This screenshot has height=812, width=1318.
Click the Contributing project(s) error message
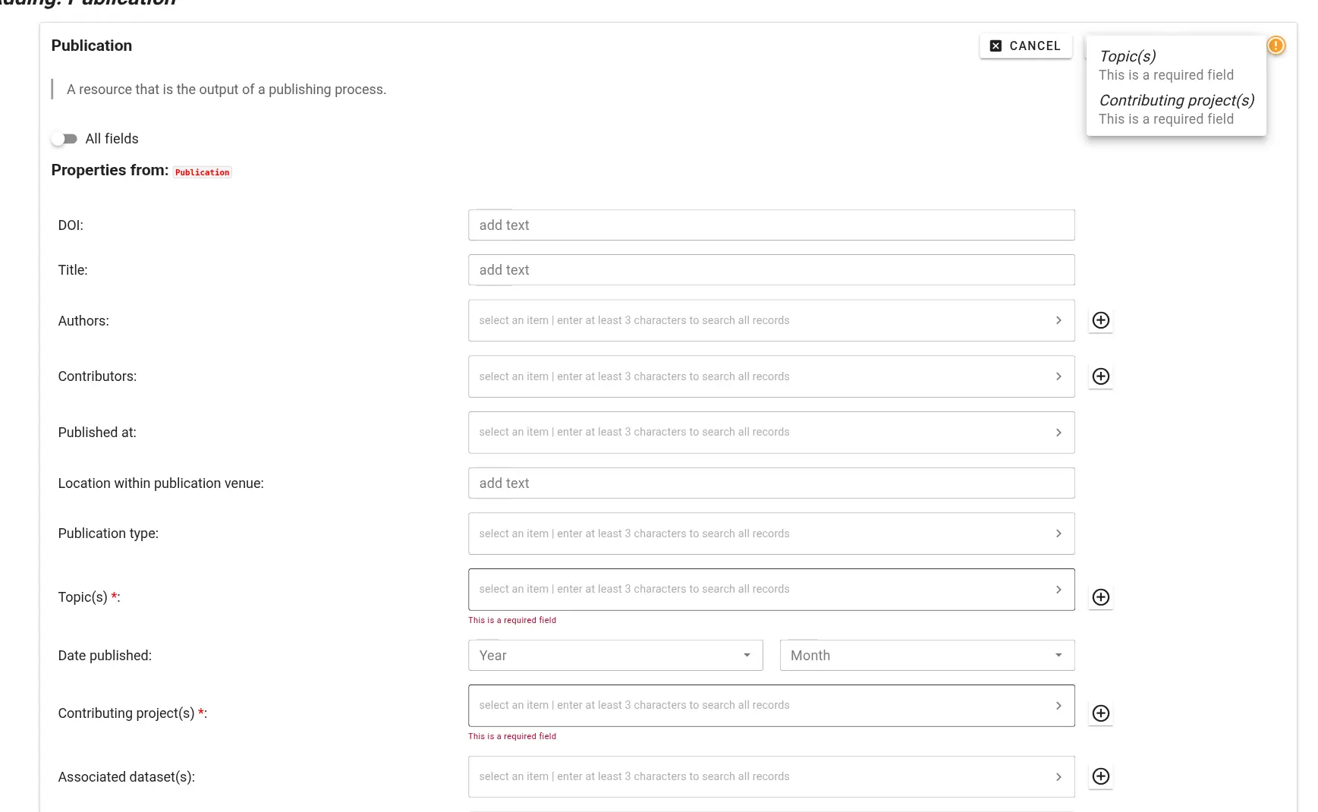(x=512, y=736)
